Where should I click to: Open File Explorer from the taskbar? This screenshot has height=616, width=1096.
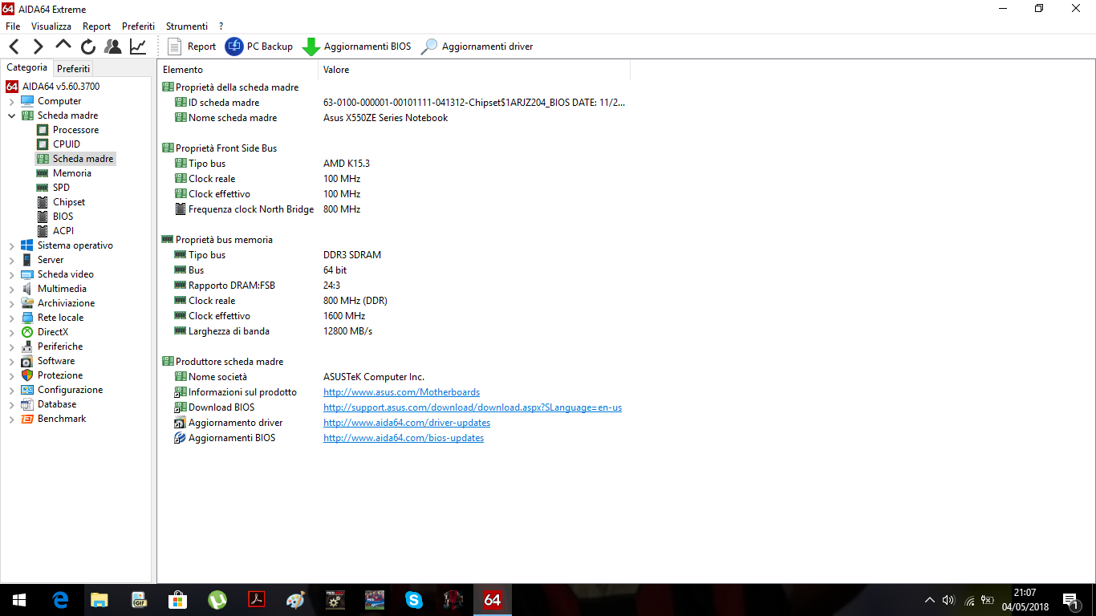coord(99,600)
